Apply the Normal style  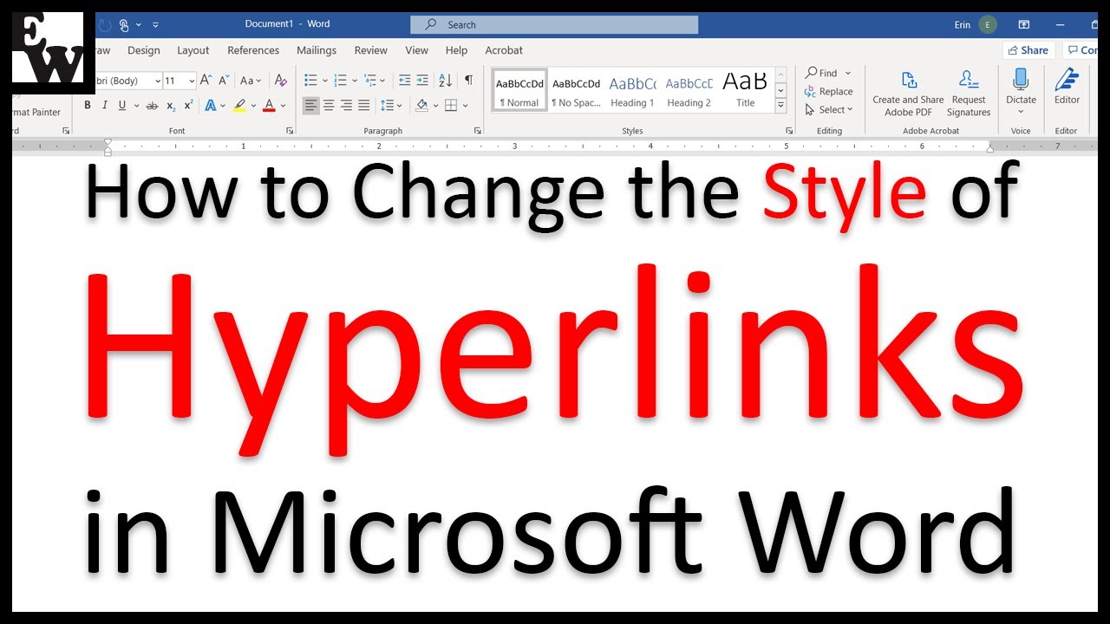pyautogui.click(x=520, y=91)
